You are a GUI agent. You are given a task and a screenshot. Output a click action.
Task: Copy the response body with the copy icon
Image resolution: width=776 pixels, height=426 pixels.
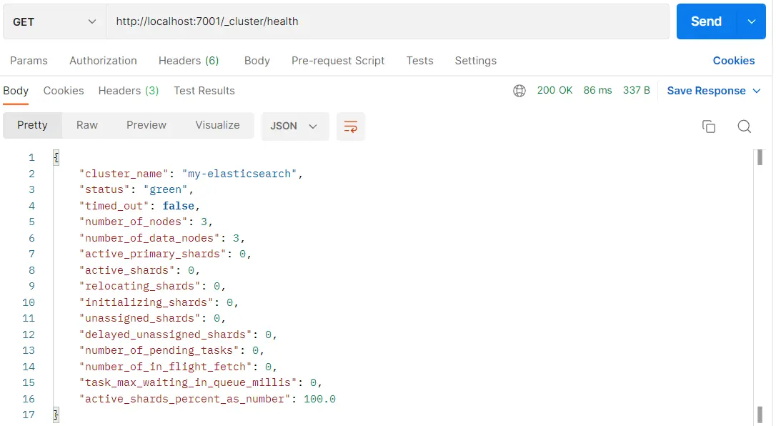coord(709,127)
